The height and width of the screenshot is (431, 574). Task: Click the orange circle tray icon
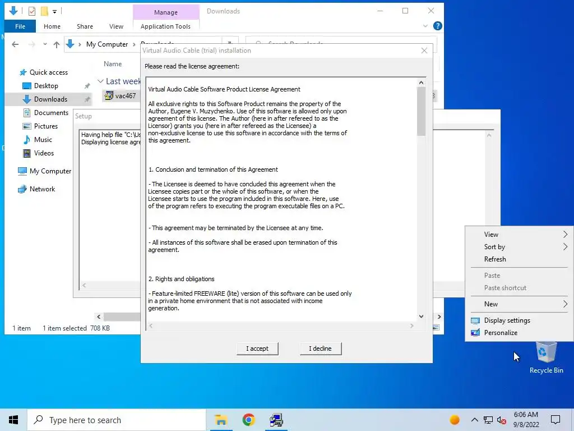(454, 420)
